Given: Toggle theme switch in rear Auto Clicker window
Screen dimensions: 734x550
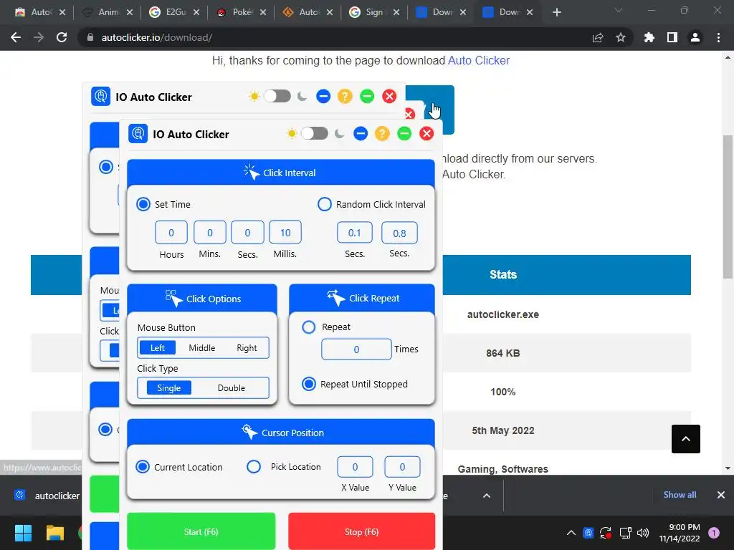Looking at the screenshot, I should pos(277,97).
